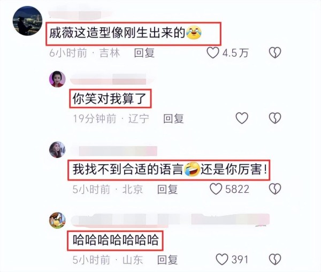Open the top commenter's night-scene avatar
The height and width of the screenshot is (272, 321).
pos(27,21)
